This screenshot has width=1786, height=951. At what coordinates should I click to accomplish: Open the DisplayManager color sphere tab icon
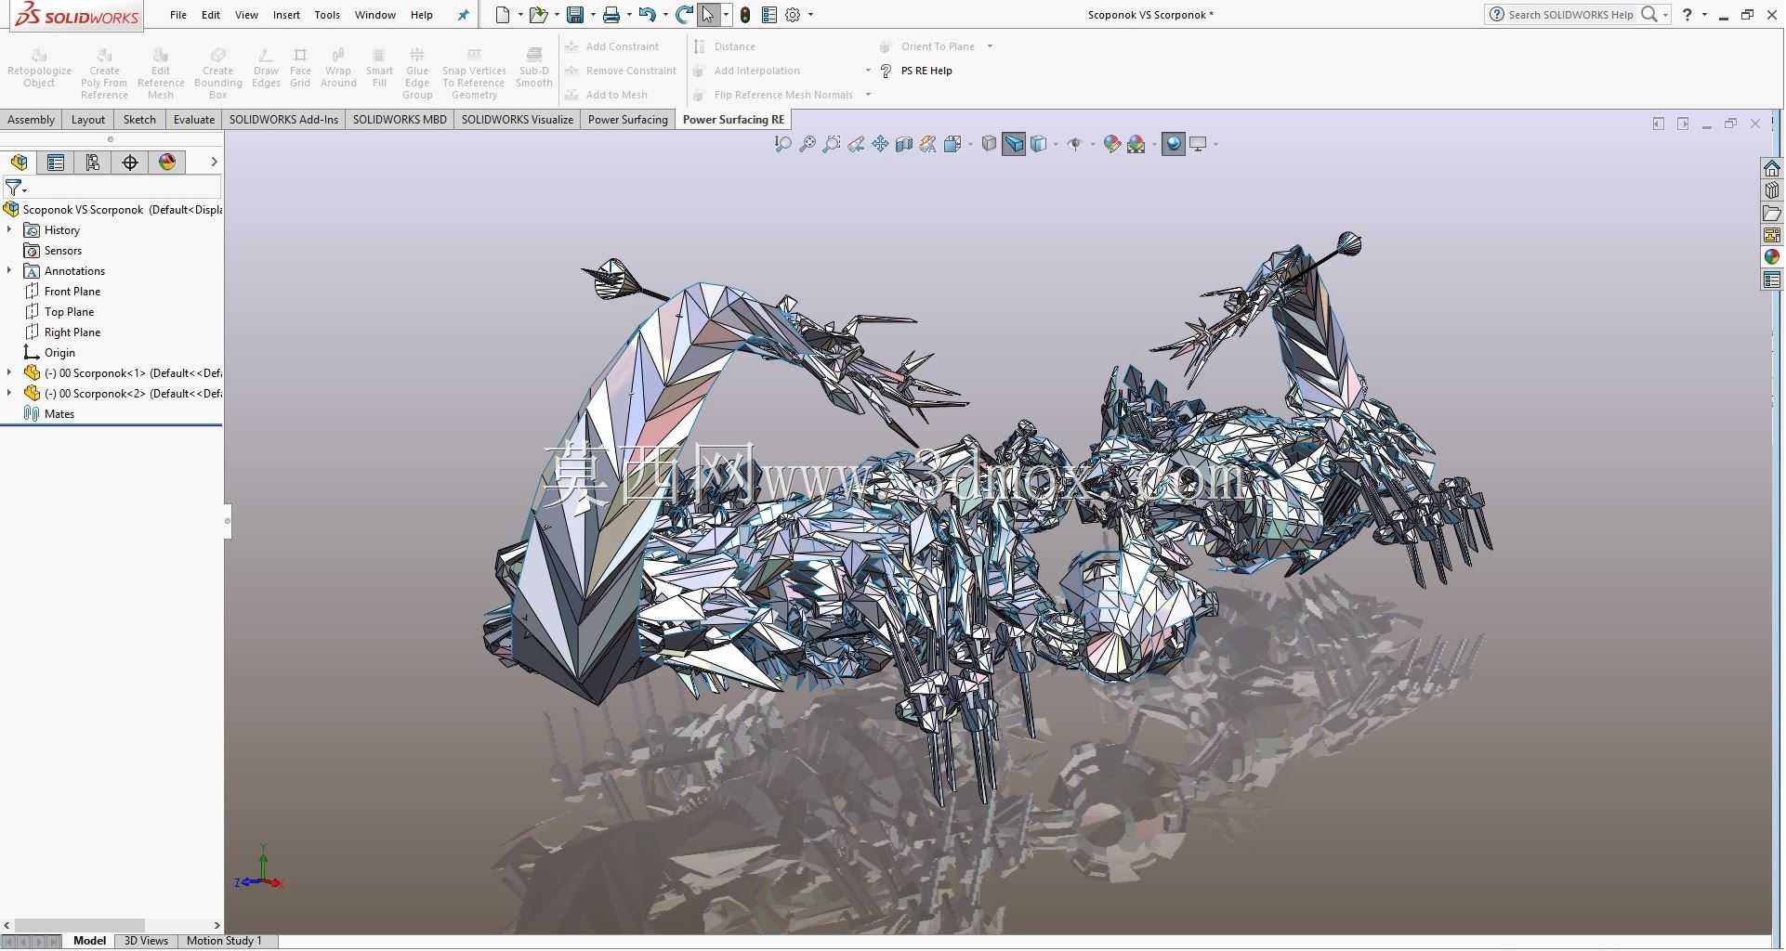[x=167, y=163]
